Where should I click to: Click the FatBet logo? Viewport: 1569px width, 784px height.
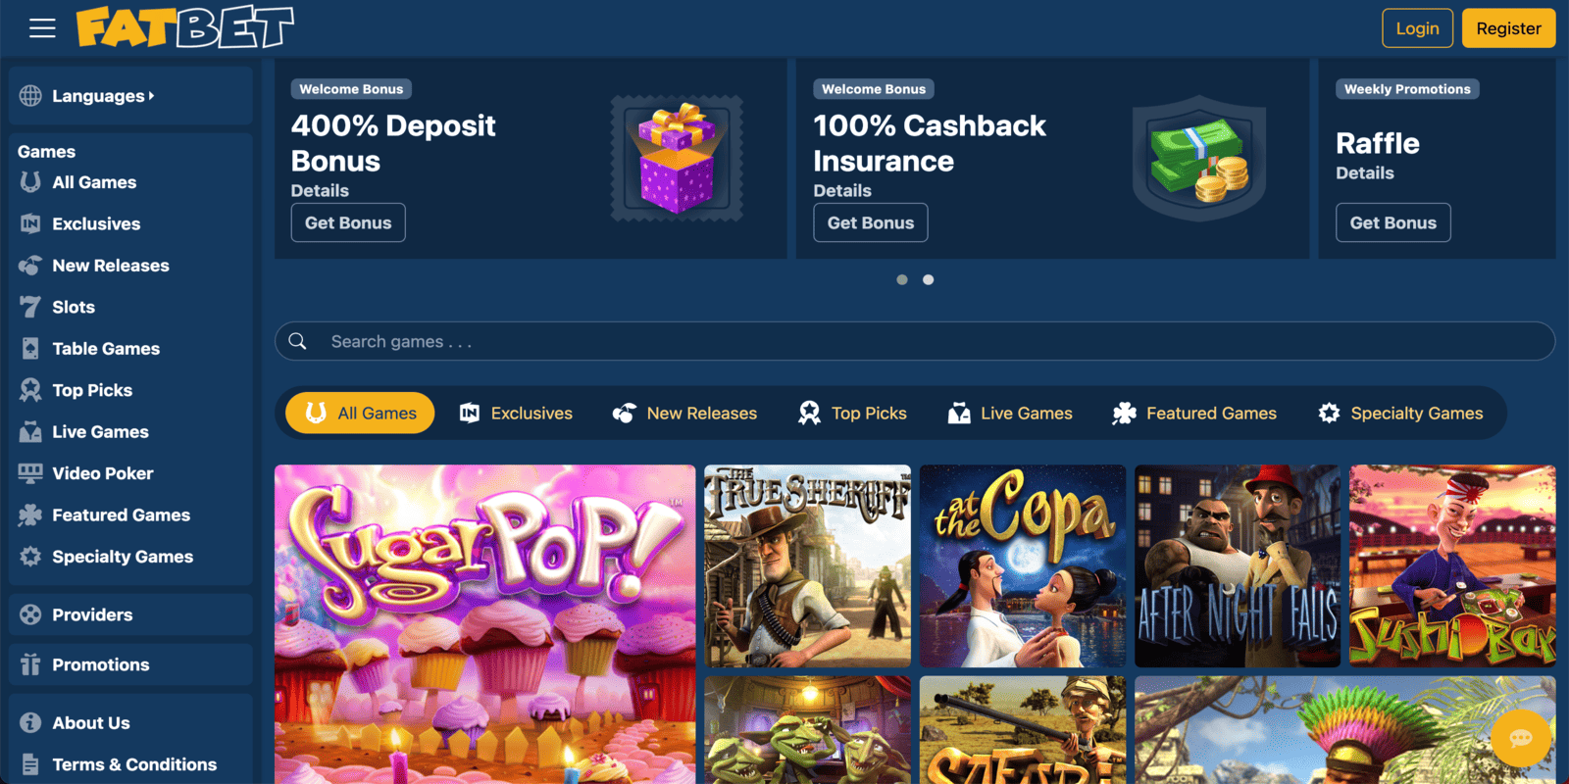185,28
